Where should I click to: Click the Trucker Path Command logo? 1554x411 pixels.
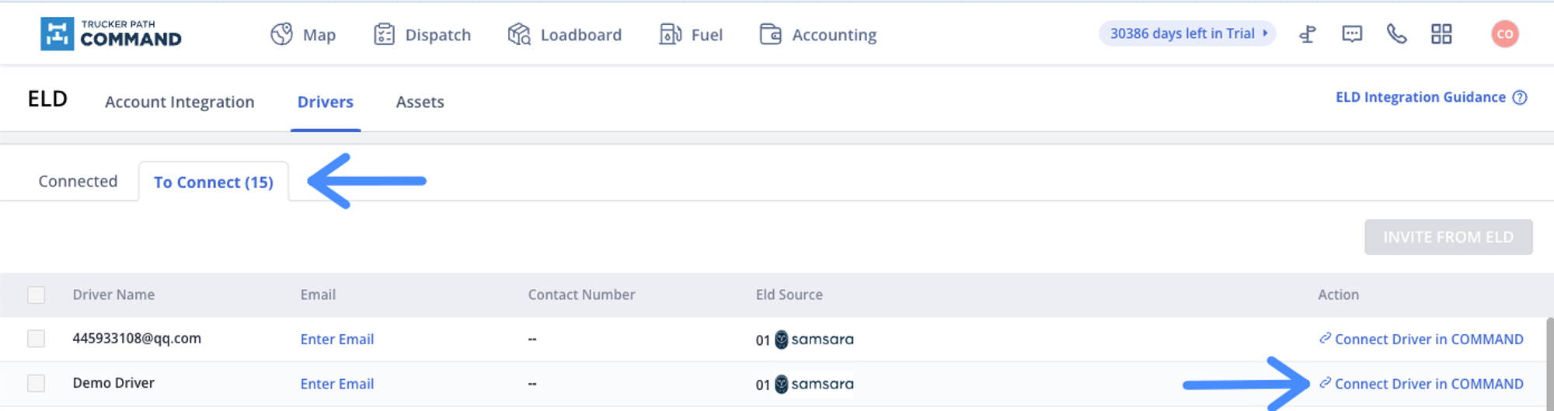(x=111, y=34)
